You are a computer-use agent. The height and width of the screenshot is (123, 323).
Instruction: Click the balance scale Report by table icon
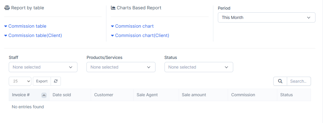7,8
